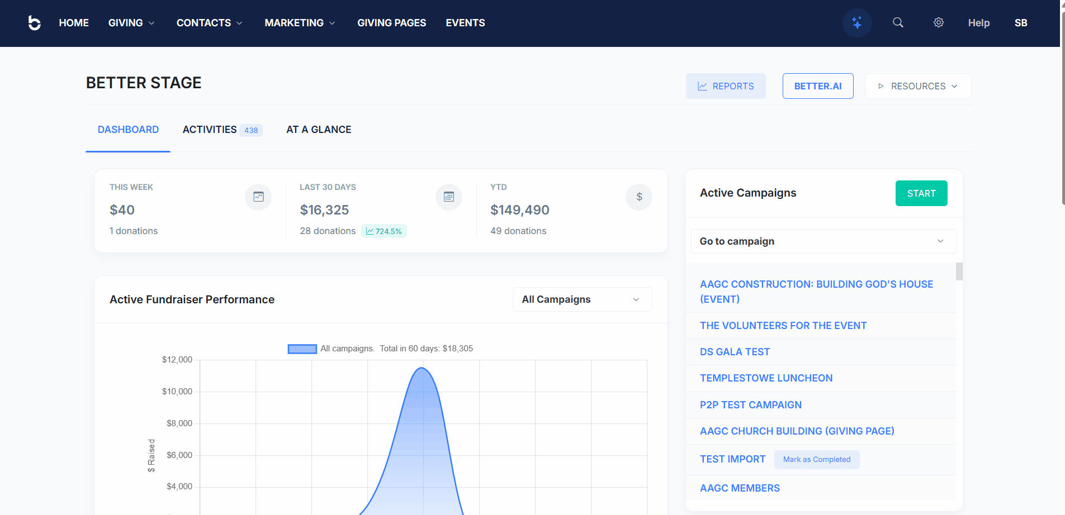Click the campaign list scrollbar thumb

coord(959,271)
